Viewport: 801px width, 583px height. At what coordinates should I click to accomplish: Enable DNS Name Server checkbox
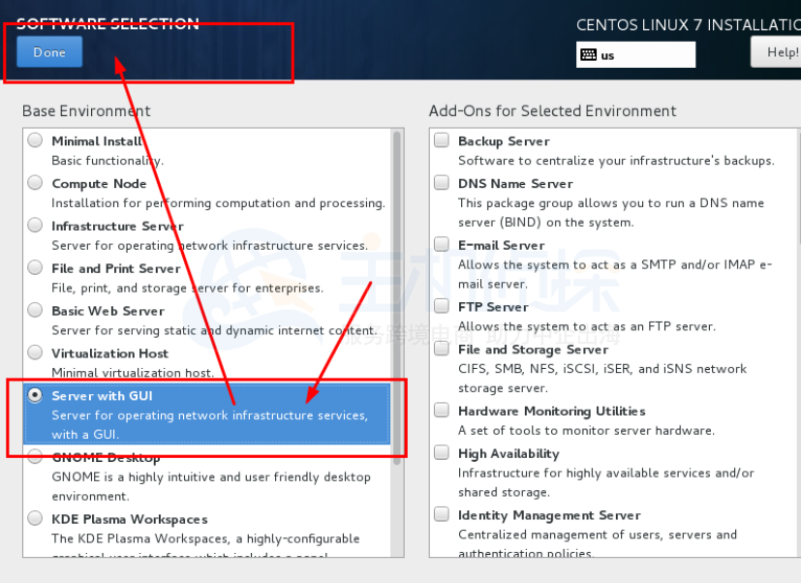coord(442,182)
